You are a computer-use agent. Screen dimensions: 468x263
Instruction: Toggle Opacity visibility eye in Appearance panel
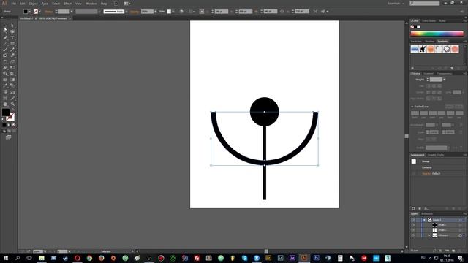point(413,173)
